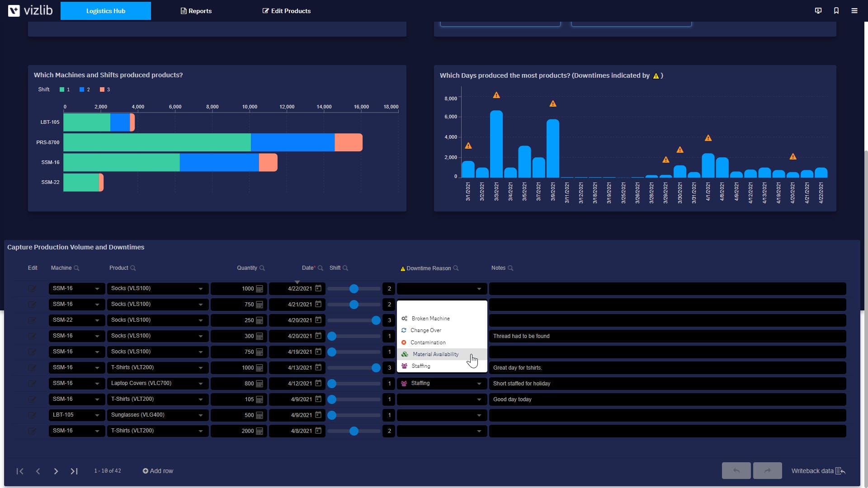This screenshot has width=868, height=488.
Task: Open calendar picker for 4/22/2021 date
Action: pyautogui.click(x=318, y=288)
